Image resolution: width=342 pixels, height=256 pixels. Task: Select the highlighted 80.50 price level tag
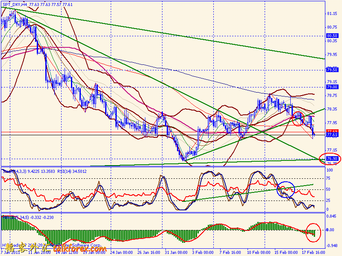coord(332,35)
